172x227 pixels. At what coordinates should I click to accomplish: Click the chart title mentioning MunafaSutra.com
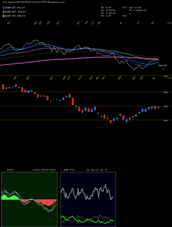[x=34, y=2]
